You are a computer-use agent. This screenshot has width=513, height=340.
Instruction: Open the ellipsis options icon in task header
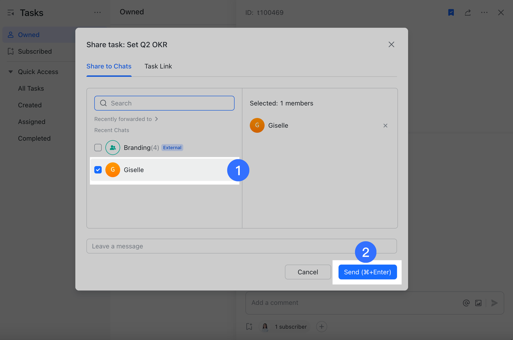pyautogui.click(x=484, y=12)
